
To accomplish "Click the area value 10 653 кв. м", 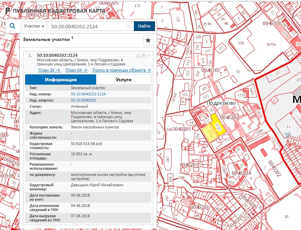I will 81,154.
